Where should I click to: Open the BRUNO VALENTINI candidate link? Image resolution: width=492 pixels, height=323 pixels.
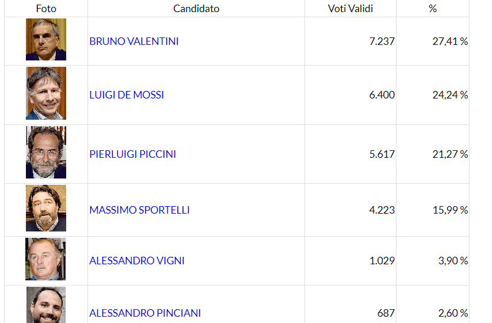[x=134, y=41]
